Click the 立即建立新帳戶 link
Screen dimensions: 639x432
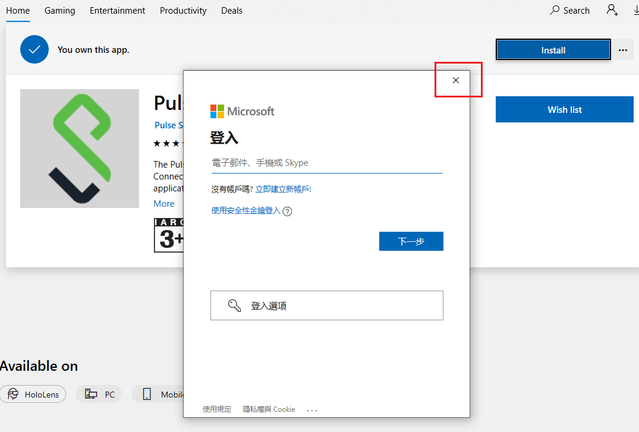coord(283,189)
